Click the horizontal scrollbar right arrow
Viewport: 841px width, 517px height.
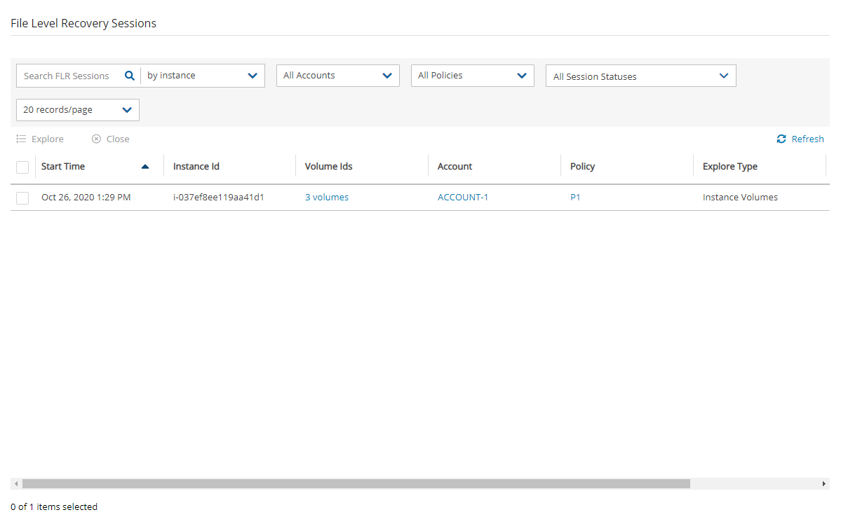pos(824,484)
